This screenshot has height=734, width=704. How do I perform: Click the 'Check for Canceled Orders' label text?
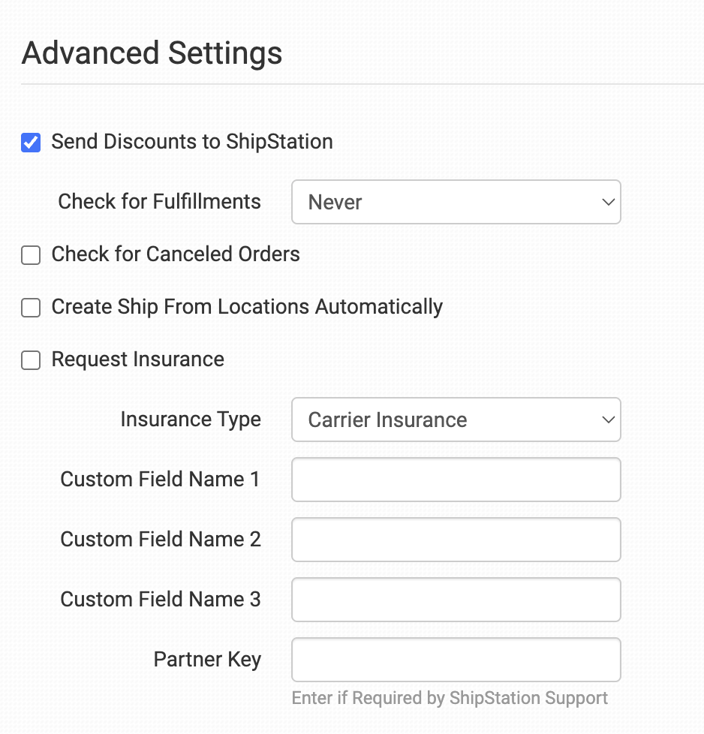pos(176,254)
